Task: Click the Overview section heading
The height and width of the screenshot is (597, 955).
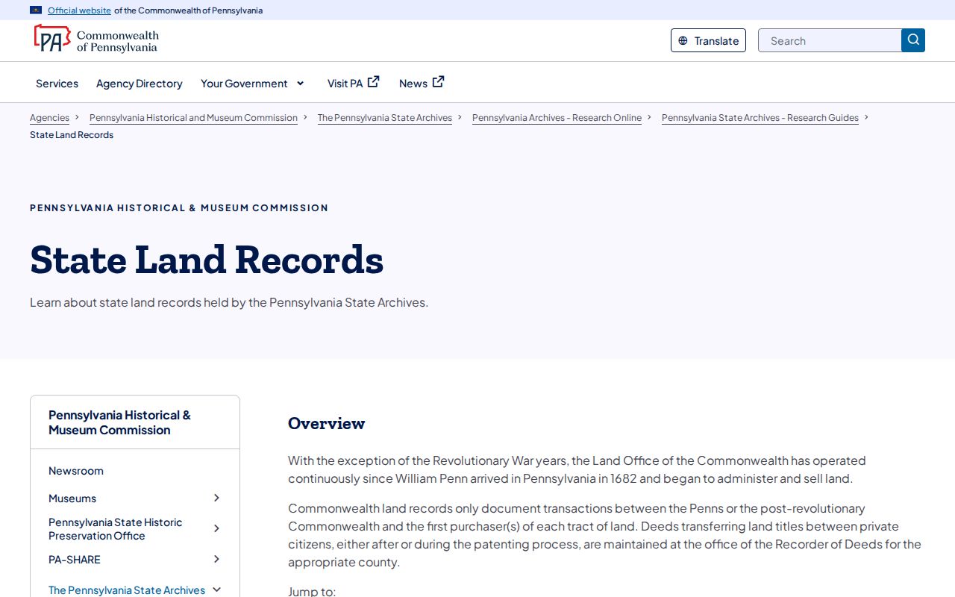Action: pyautogui.click(x=327, y=424)
